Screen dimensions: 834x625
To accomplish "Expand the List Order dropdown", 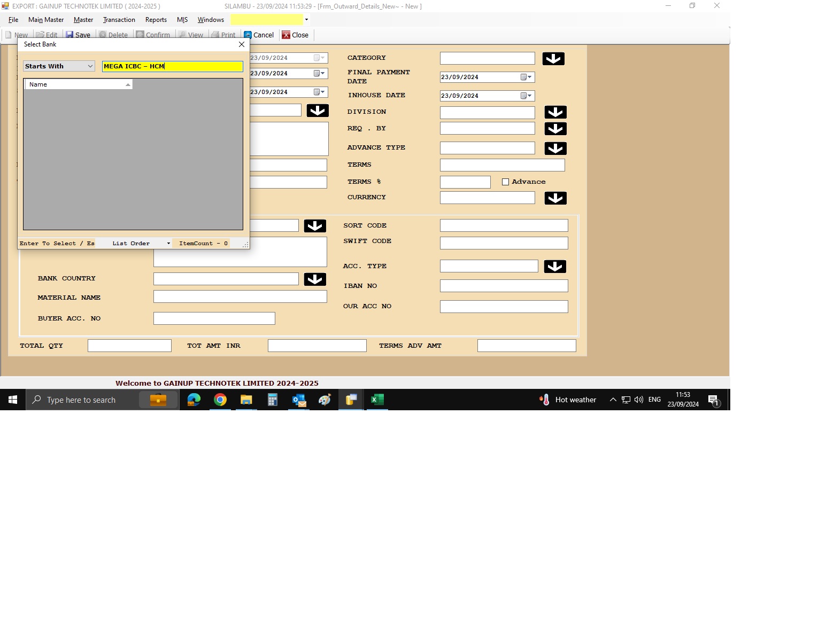I will (168, 244).
